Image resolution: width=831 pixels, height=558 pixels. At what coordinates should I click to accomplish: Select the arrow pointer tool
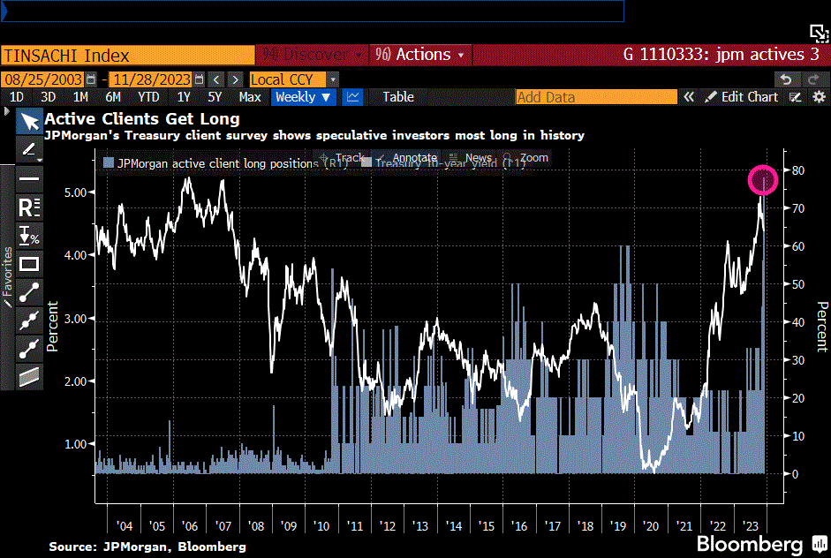coord(29,121)
